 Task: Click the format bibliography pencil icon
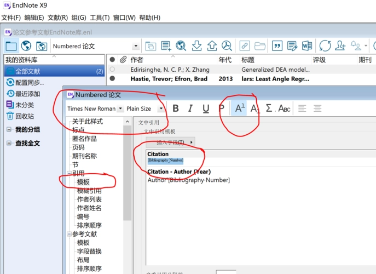tap(292, 46)
